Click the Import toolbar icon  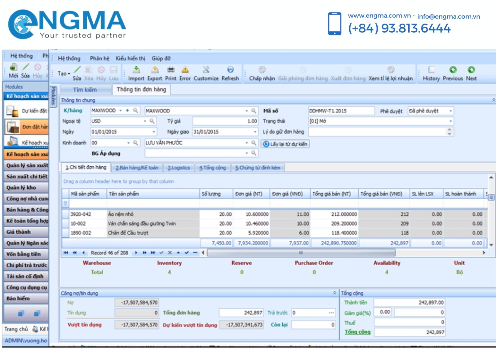click(x=136, y=70)
